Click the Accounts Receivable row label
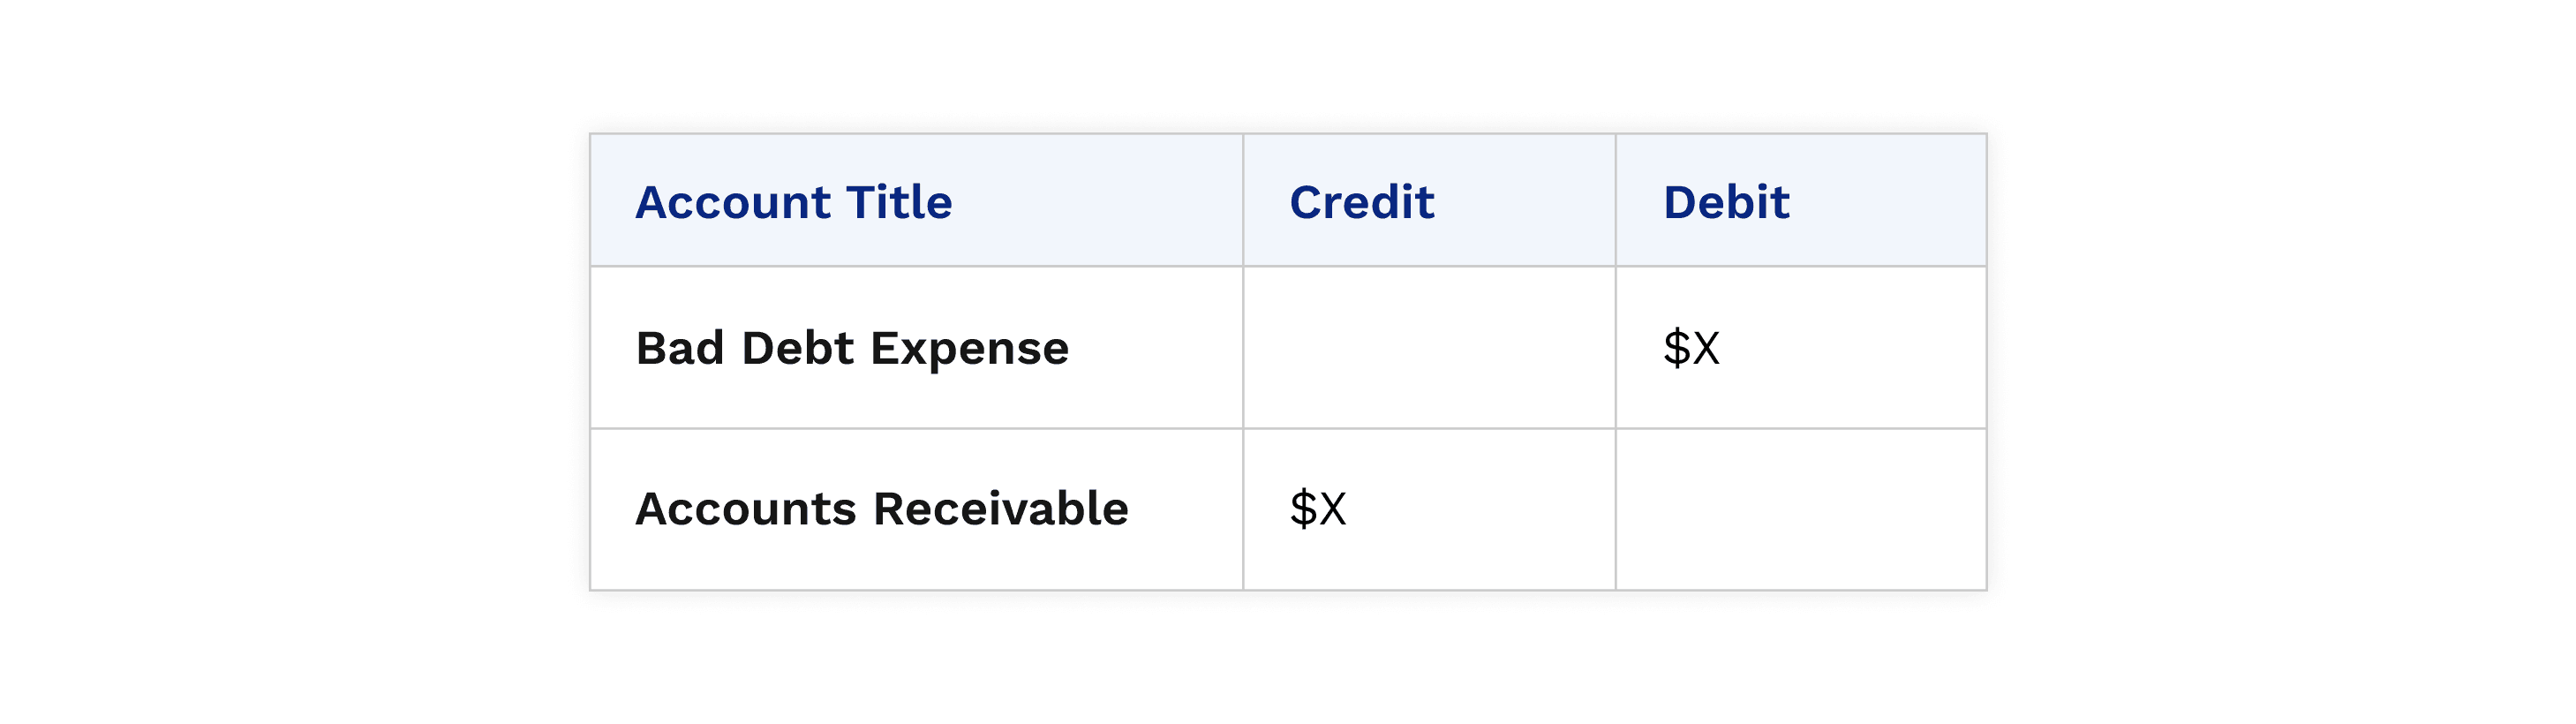Image resolution: width=2576 pixels, height=724 pixels. tap(882, 509)
